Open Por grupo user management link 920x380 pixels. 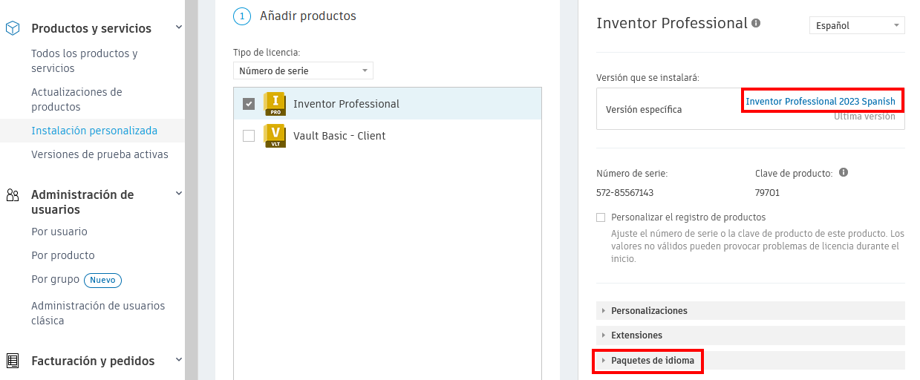pyautogui.click(x=55, y=280)
